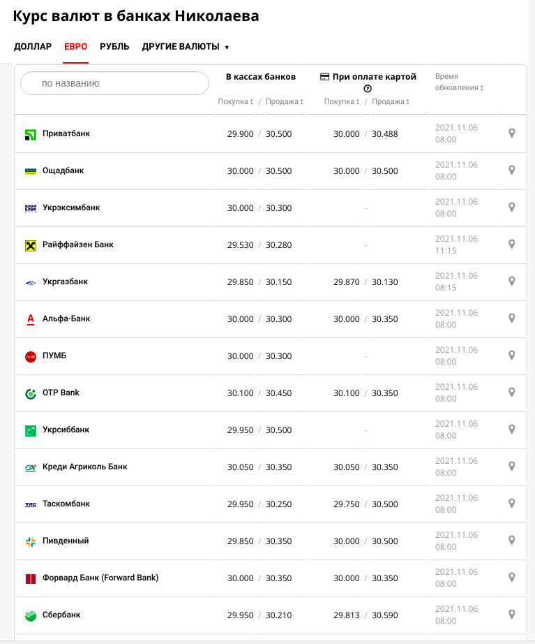The image size is (535, 644).
Task: Select OTP Bank cash sale rate 30.450
Action: point(278,393)
